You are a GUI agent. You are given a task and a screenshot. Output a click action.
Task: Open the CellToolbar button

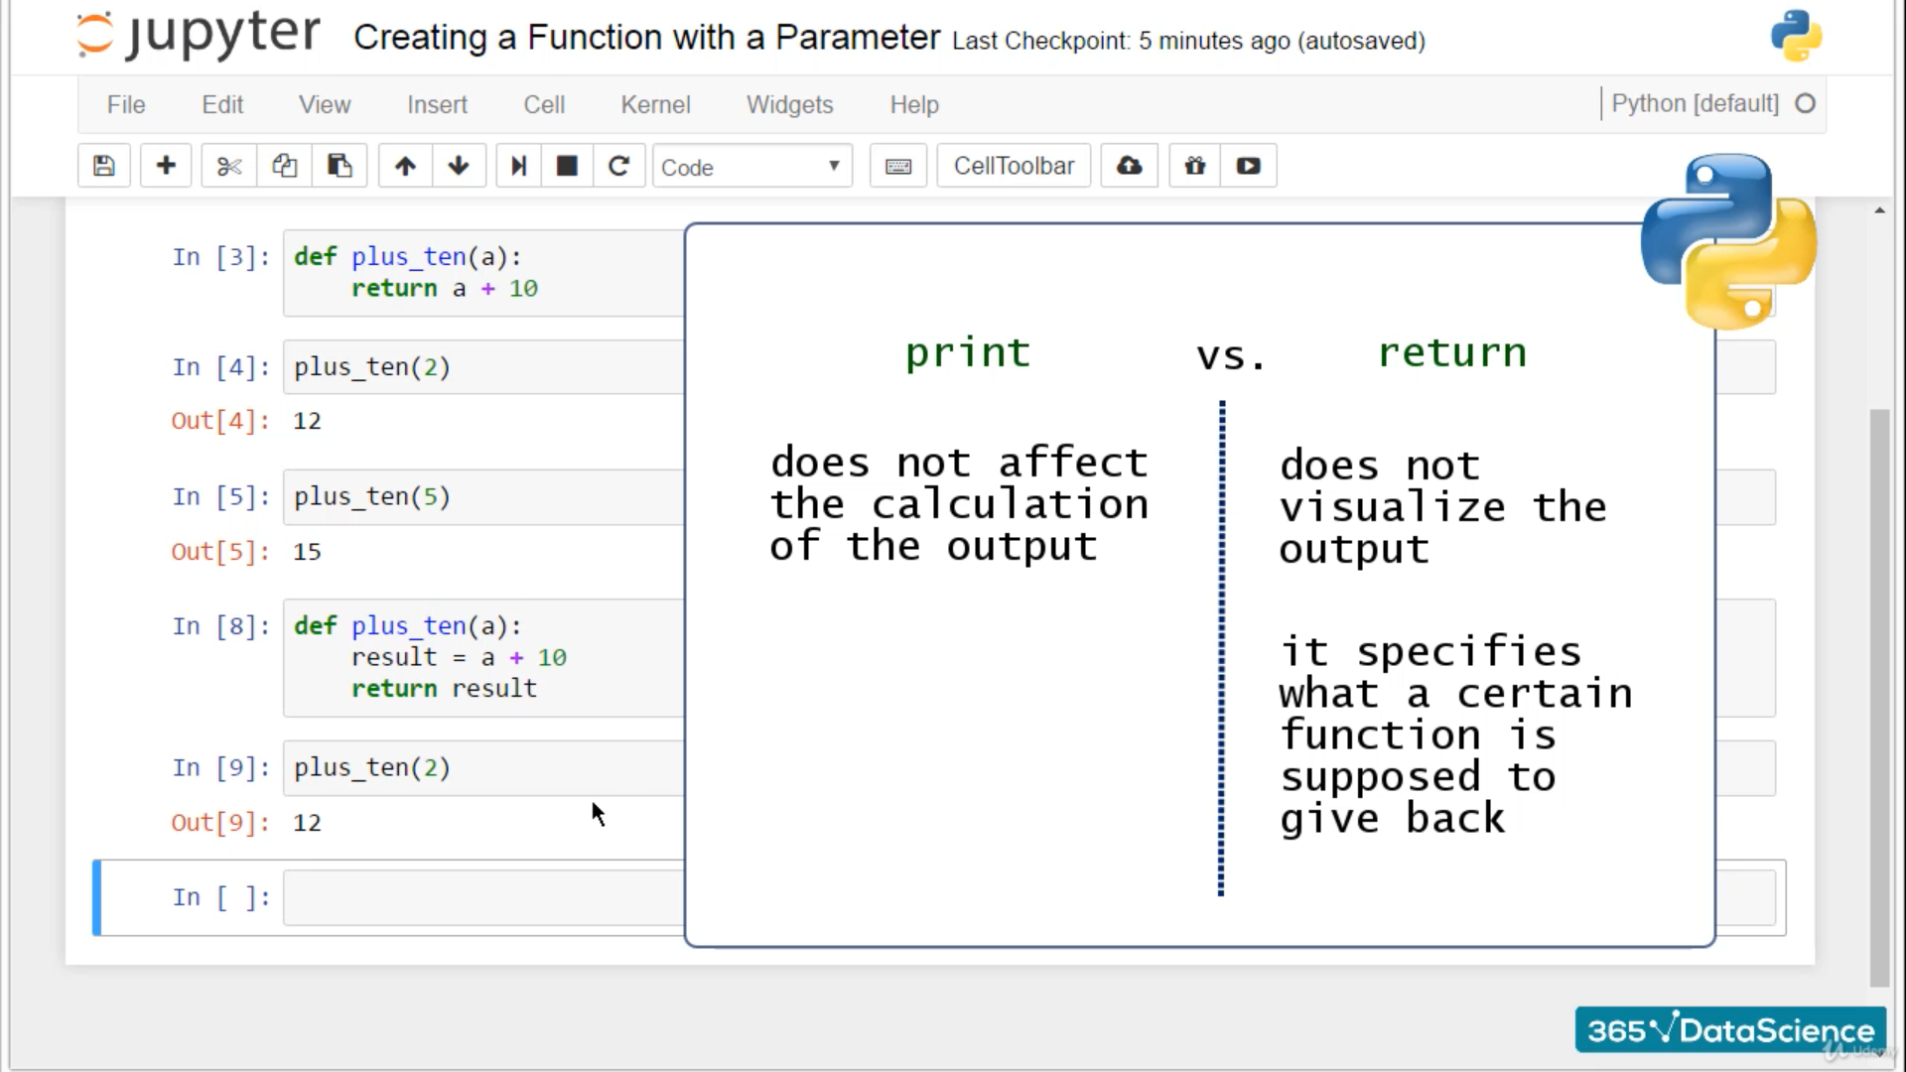pyautogui.click(x=1014, y=166)
